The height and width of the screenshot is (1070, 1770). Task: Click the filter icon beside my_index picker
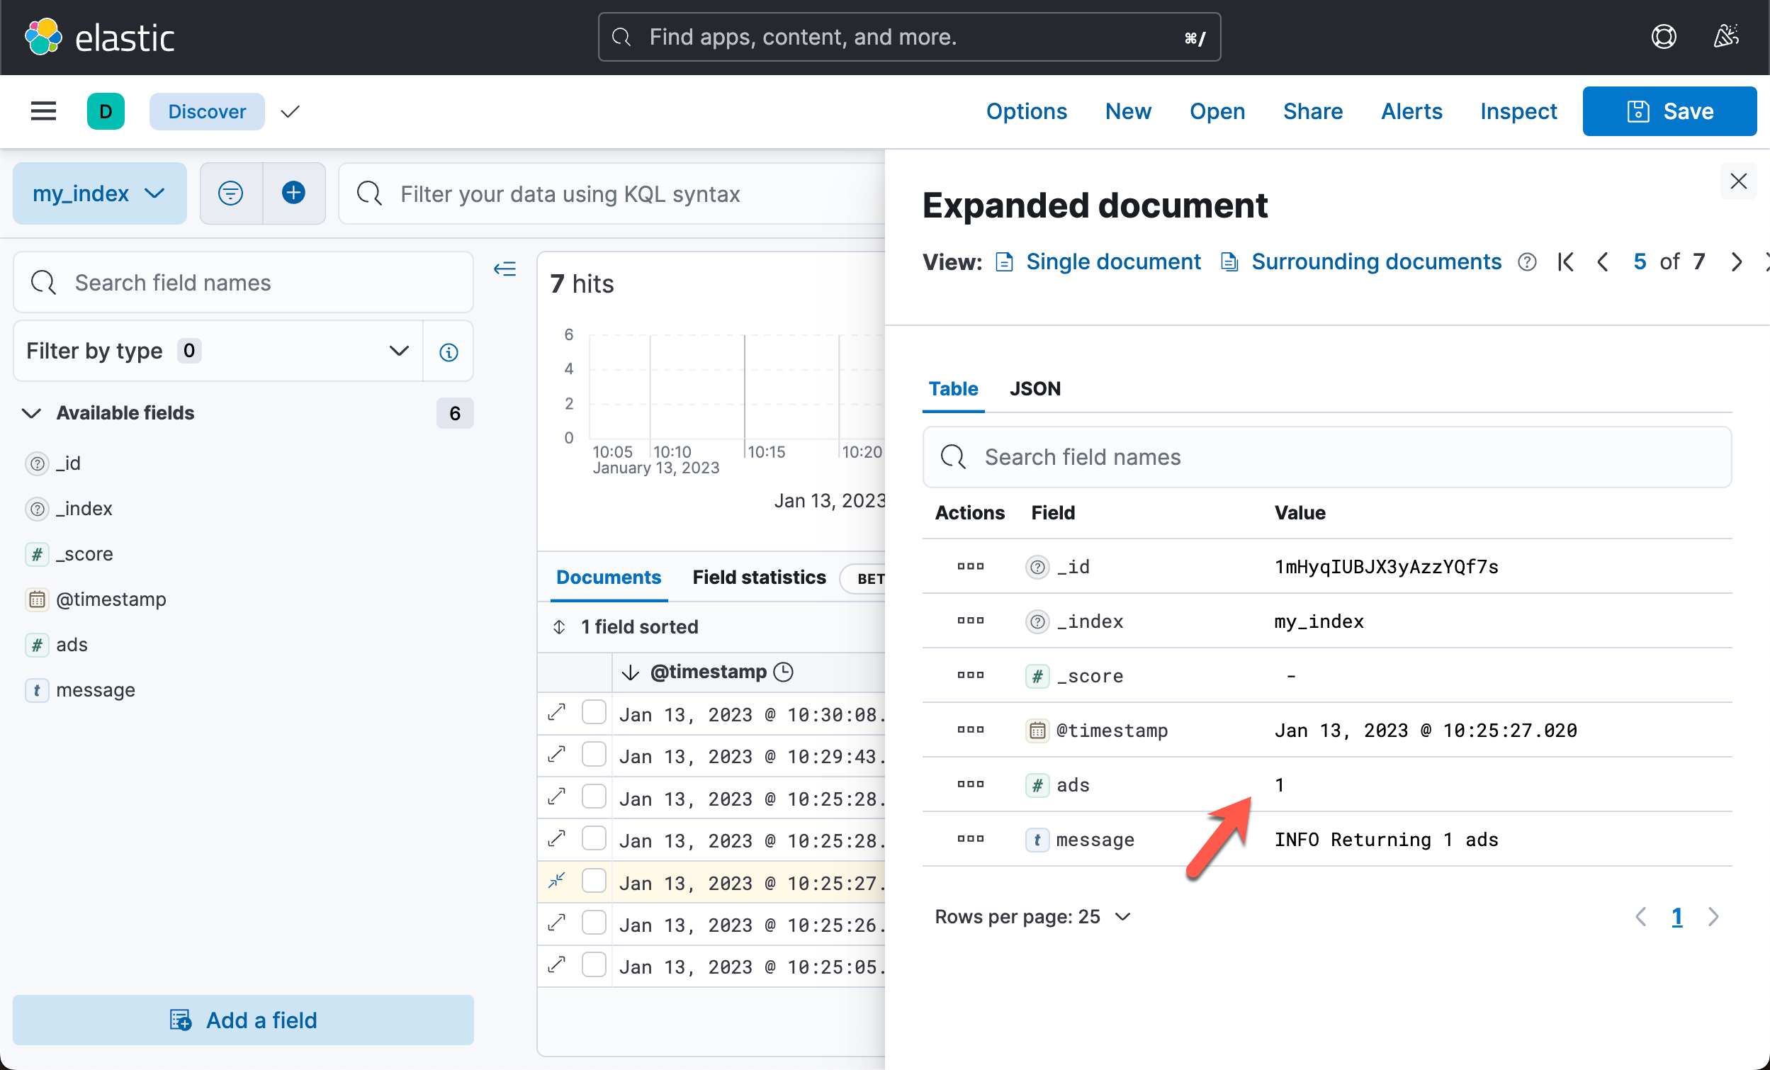[x=230, y=193]
